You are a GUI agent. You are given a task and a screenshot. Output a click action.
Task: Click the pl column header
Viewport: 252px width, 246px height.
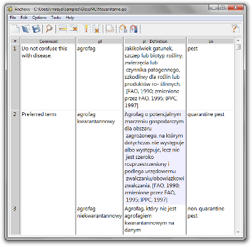(100, 41)
